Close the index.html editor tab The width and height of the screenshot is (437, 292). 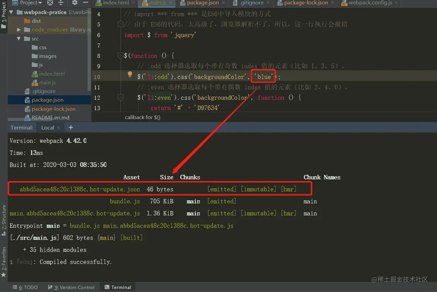[133, 3]
